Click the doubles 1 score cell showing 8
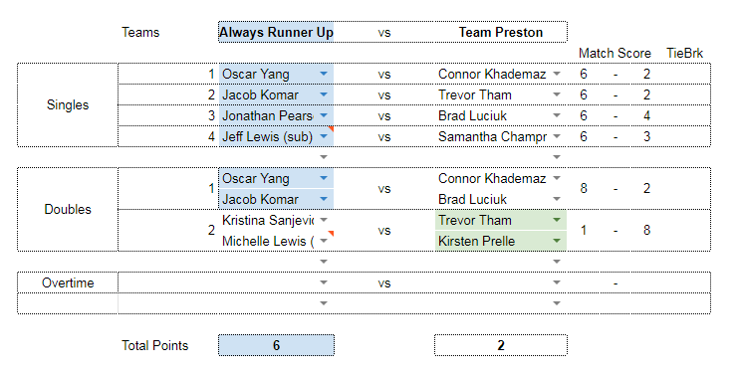 (584, 189)
